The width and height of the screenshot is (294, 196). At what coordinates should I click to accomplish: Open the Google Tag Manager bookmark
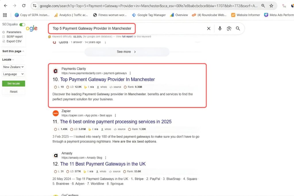(x=149, y=15)
